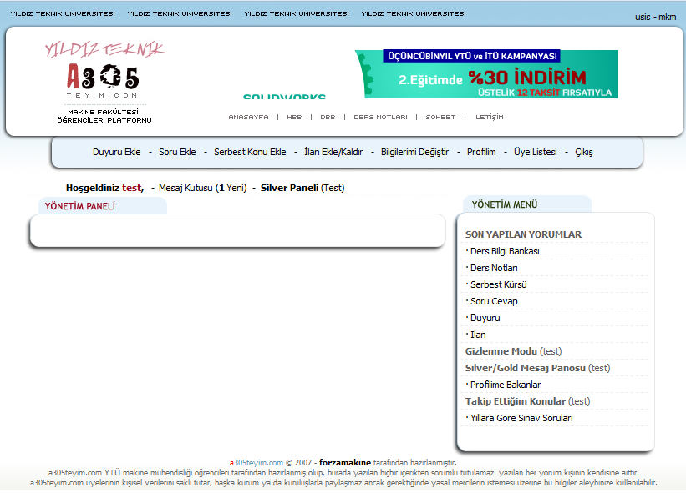The height and width of the screenshot is (493, 686).
Task: Open İlan Ekle/Kaldır
Action: click(x=333, y=152)
